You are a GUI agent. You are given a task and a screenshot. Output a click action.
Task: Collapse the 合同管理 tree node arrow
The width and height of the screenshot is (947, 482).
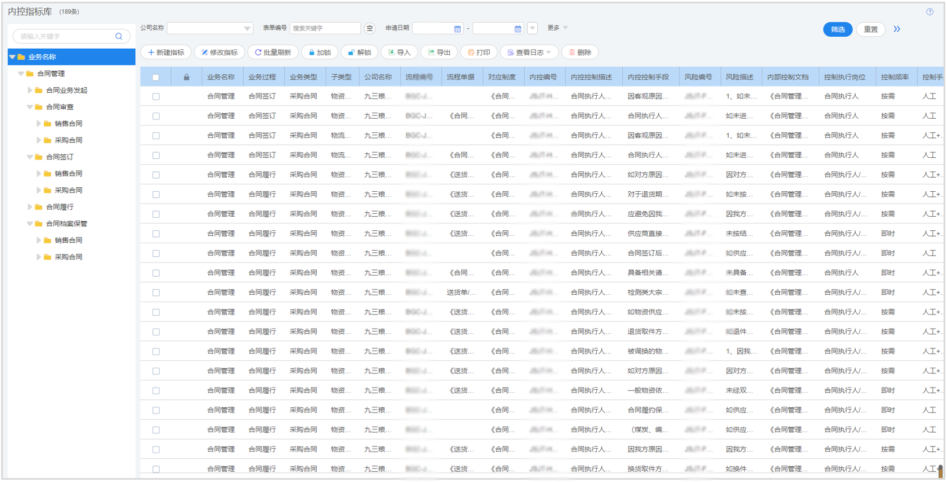(x=21, y=74)
